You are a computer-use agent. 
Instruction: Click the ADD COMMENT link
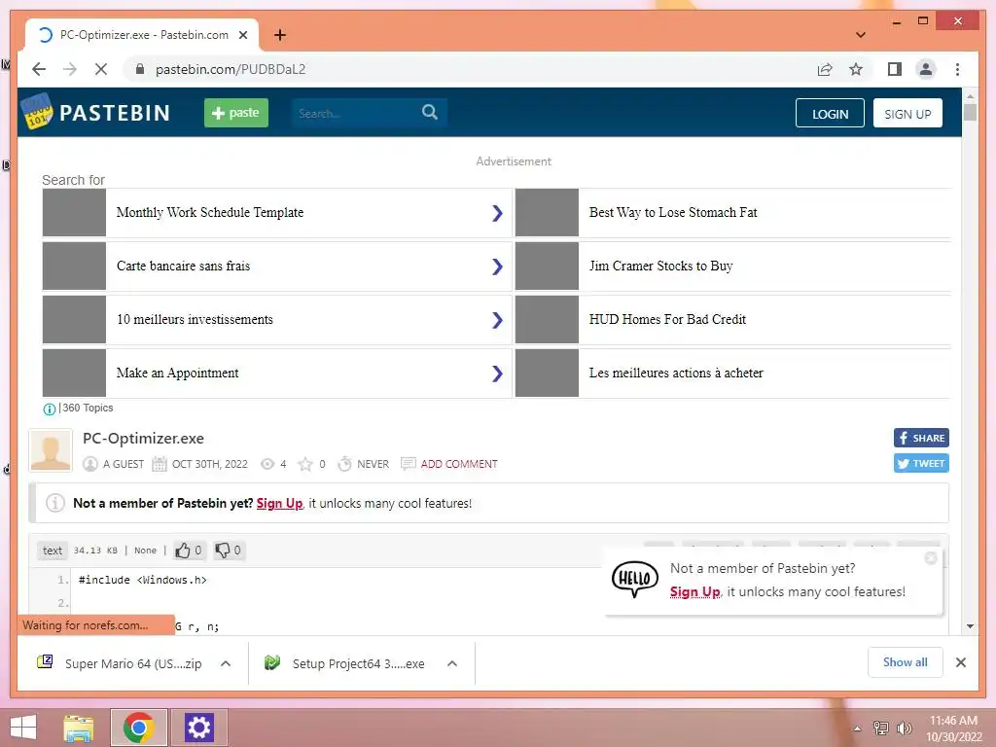tap(459, 464)
